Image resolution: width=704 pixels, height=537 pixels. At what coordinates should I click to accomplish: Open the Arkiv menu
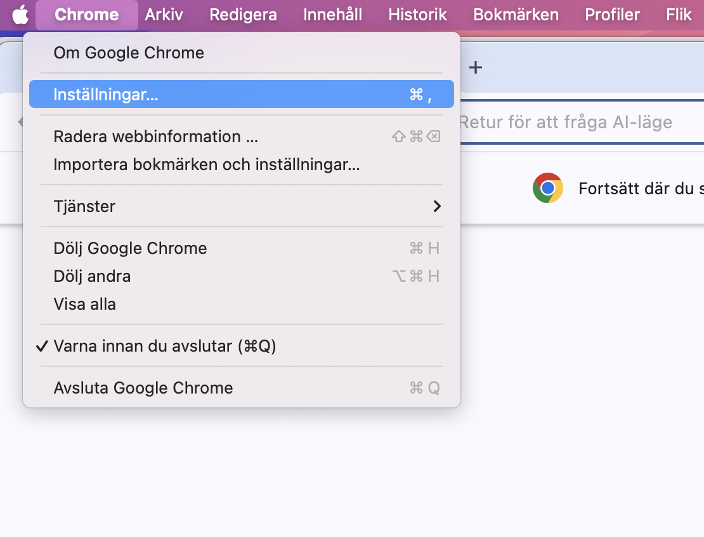(164, 15)
